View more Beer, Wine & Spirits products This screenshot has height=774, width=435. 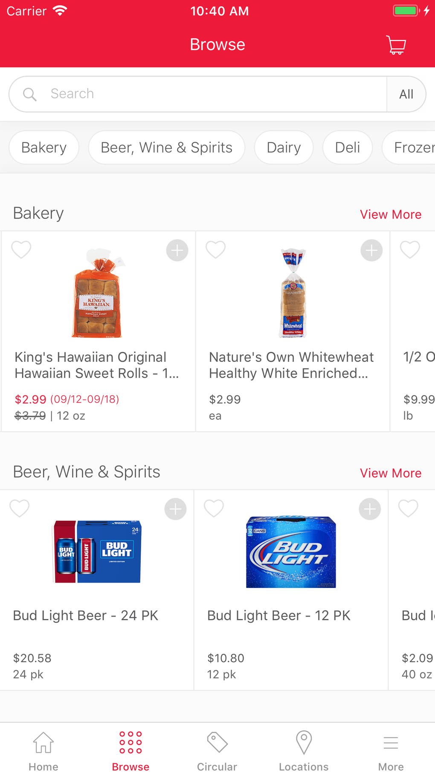pyautogui.click(x=390, y=473)
